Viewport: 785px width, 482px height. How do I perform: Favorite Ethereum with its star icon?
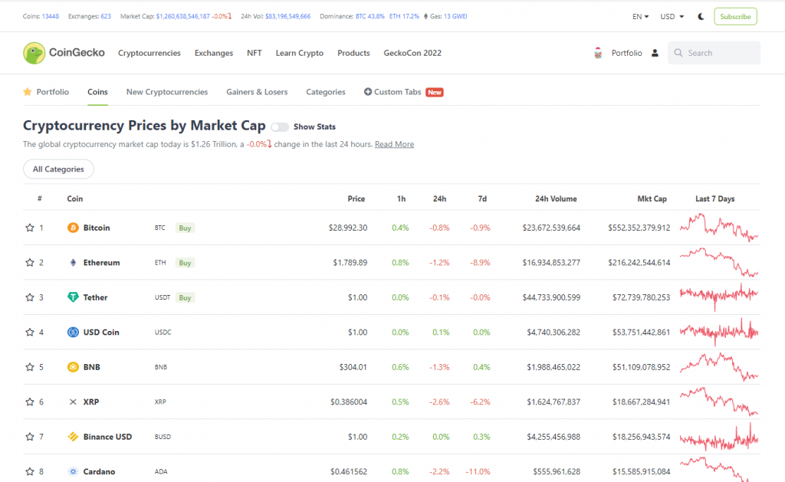pyautogui.click(x=30, y=263)
